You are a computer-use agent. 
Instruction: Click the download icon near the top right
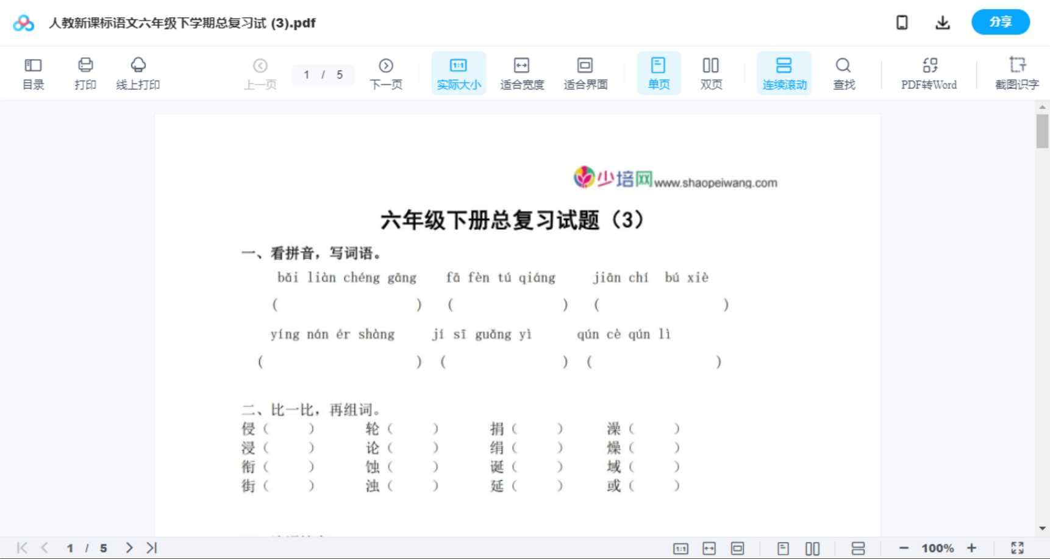(x=942, y=22)
